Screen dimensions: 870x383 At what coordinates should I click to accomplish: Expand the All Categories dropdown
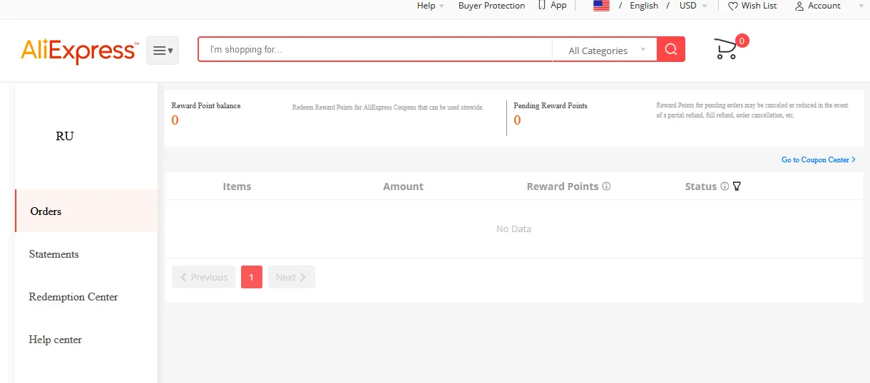(x=605, y=50)
